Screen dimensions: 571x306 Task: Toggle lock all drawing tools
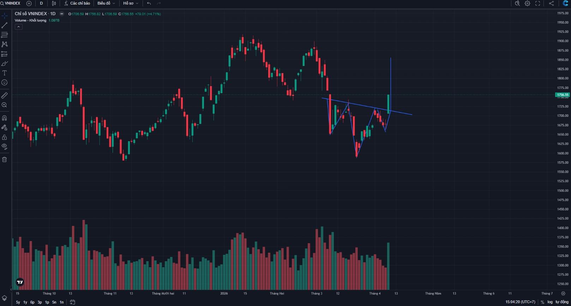pos(5,137)
